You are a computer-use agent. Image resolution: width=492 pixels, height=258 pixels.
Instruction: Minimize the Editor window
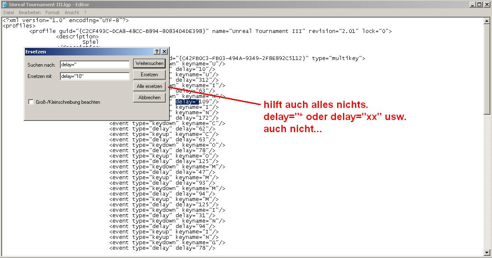click(472, 5)
